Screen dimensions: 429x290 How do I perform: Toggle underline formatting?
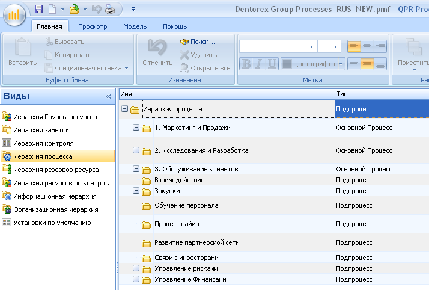pos(272,64)
